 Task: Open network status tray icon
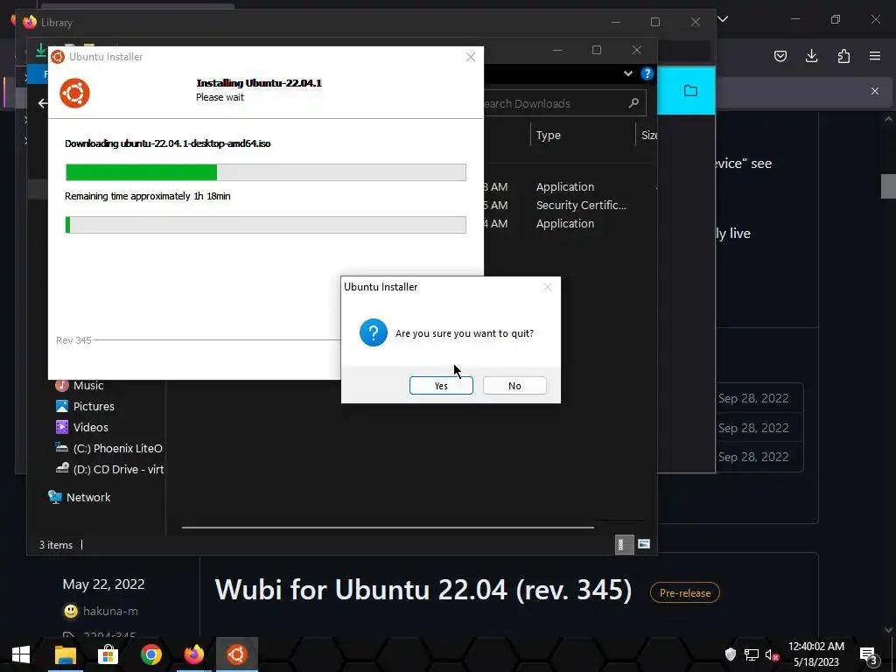(751, 654)
